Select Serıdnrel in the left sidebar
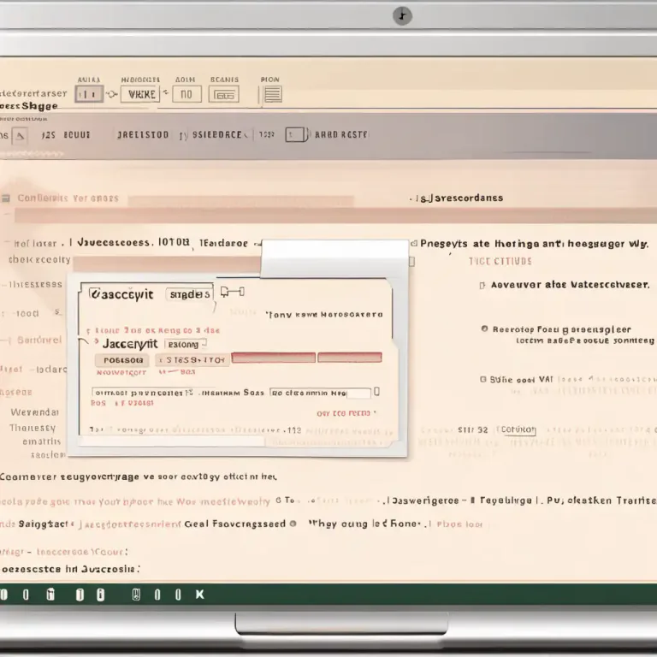 (39, 340)
